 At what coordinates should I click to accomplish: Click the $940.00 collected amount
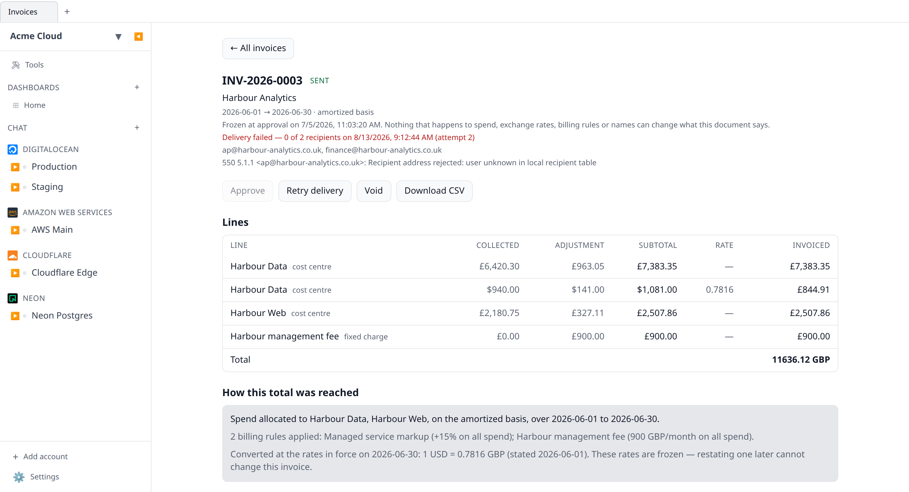click(503, 290)
